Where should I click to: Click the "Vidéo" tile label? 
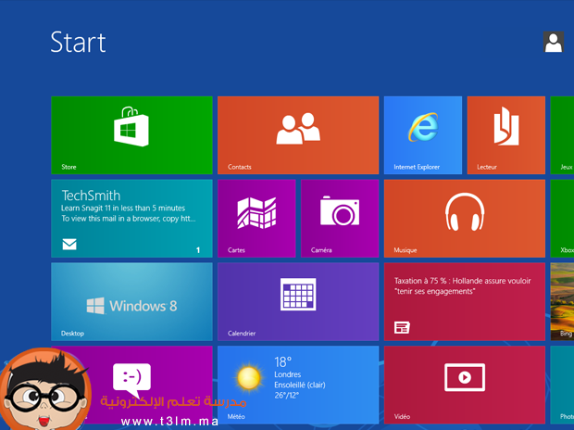tap(402, 416)
